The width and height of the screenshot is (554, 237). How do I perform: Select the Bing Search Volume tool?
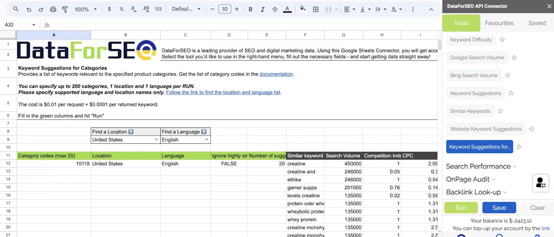474,75
